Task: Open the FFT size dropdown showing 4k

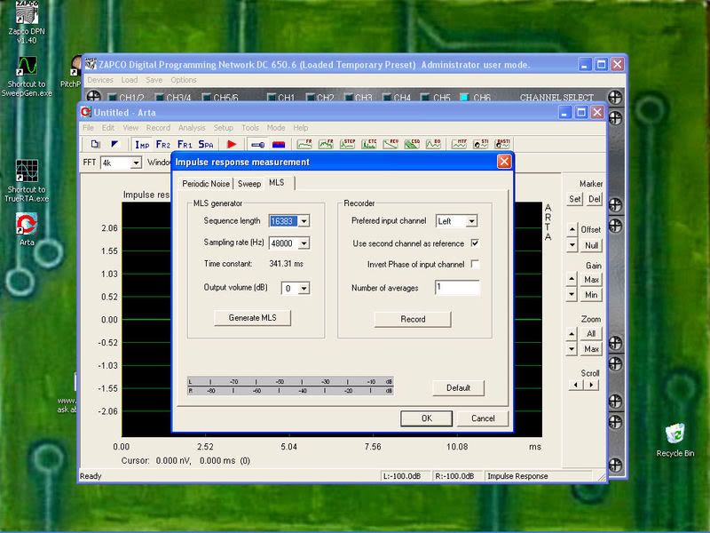Action: pos(136,163)
